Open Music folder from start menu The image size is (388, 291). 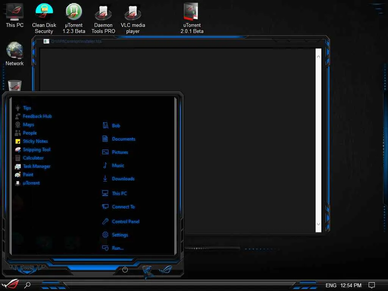click(x=118, y=166)
